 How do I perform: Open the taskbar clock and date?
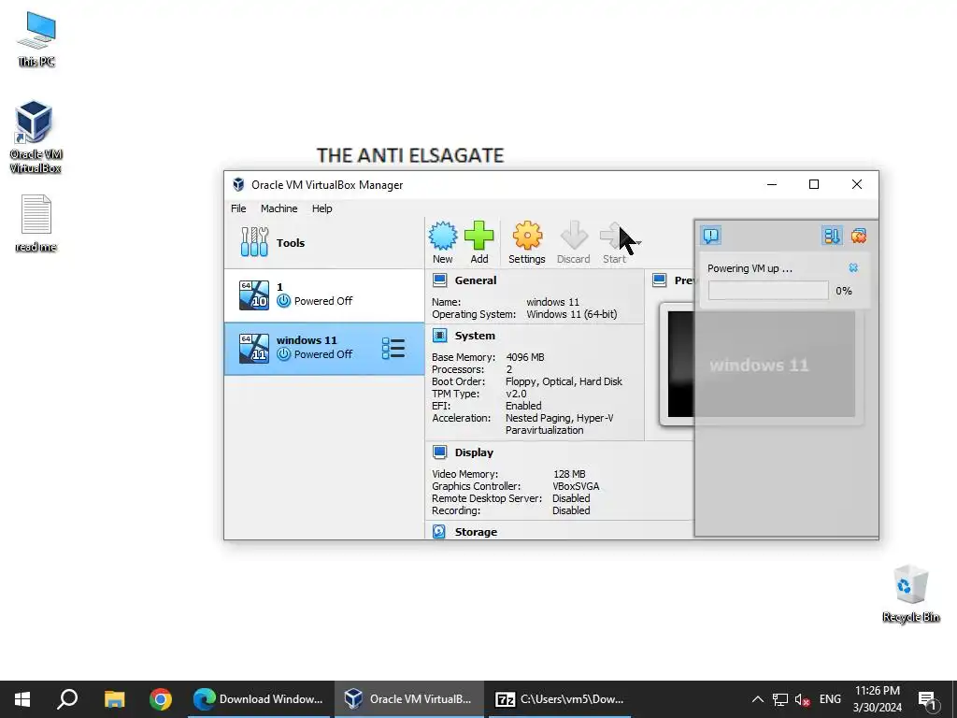tap(877, 699)
